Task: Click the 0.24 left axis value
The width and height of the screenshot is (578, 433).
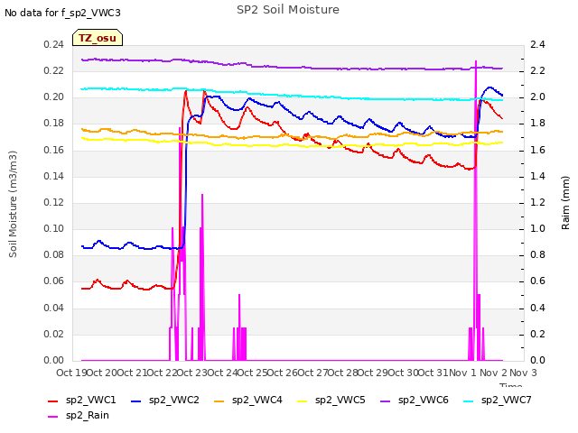Action: pos(54,45)
